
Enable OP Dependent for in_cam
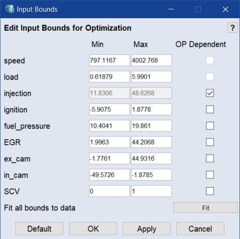(x=210, y=175)
